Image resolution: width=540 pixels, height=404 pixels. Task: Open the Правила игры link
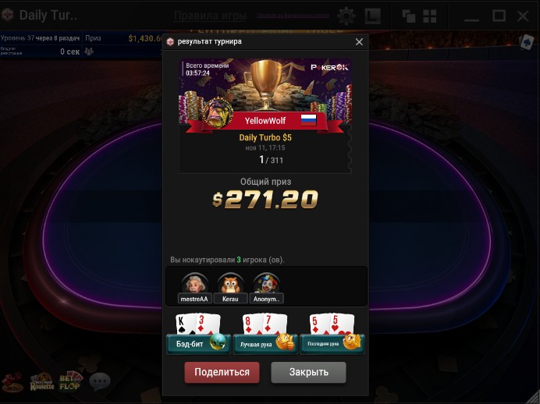click(x=210, y=16)
